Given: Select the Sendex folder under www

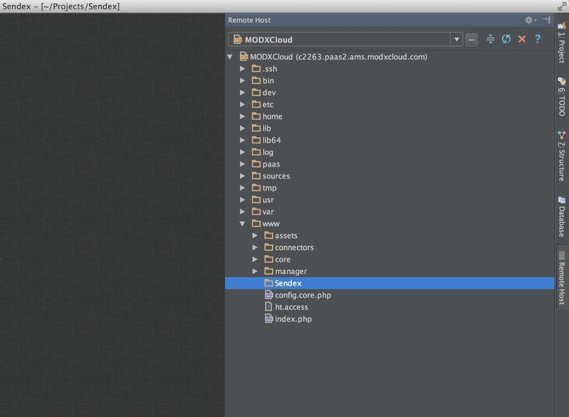Looking at the screenshot, I should (x=288, y=283).
